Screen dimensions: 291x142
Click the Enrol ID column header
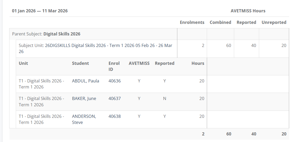pyautogui.click(x=114, y=66)
